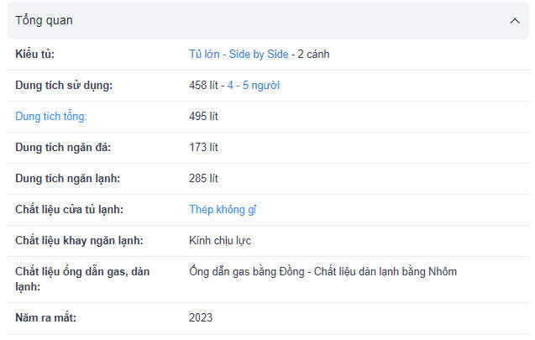
Task: Collapse the Tổng quan section using the chevron
Action: [514, 21]
